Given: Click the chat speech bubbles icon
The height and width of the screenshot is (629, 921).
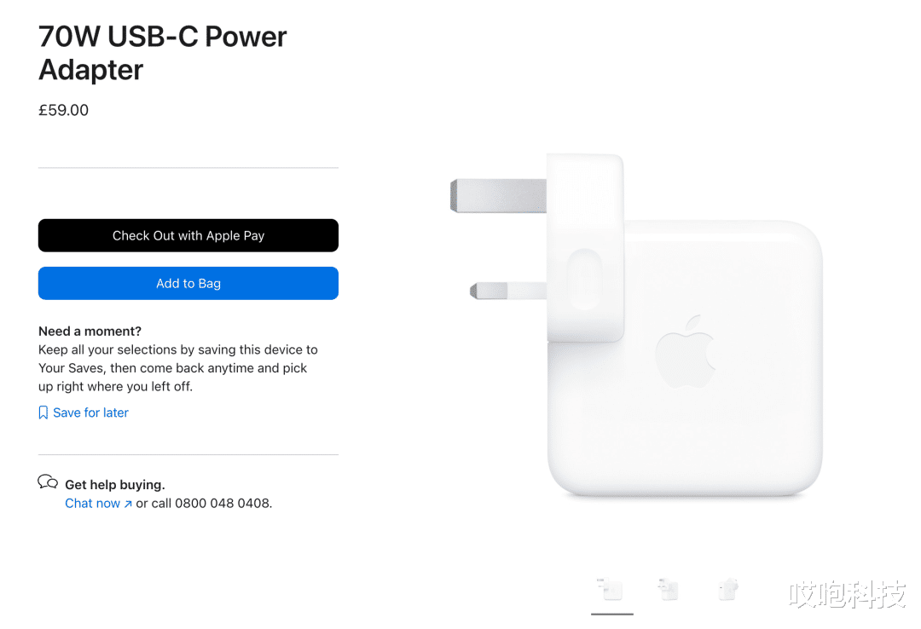Looking at the screenshot, I should [48, 482].
